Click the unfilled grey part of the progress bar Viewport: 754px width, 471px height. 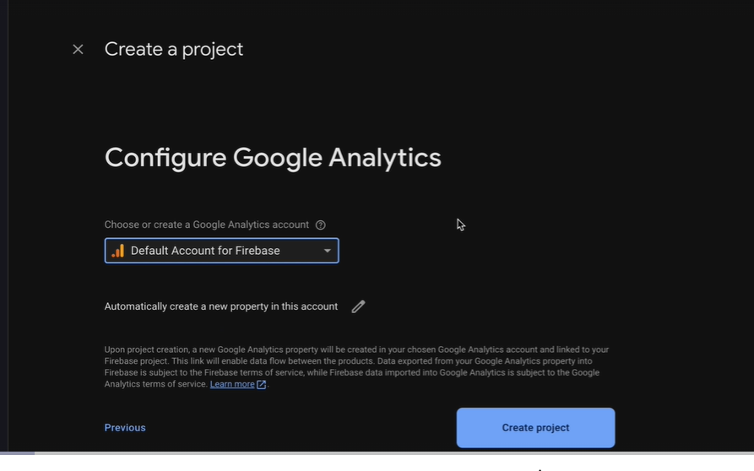[x=393, y=452]
